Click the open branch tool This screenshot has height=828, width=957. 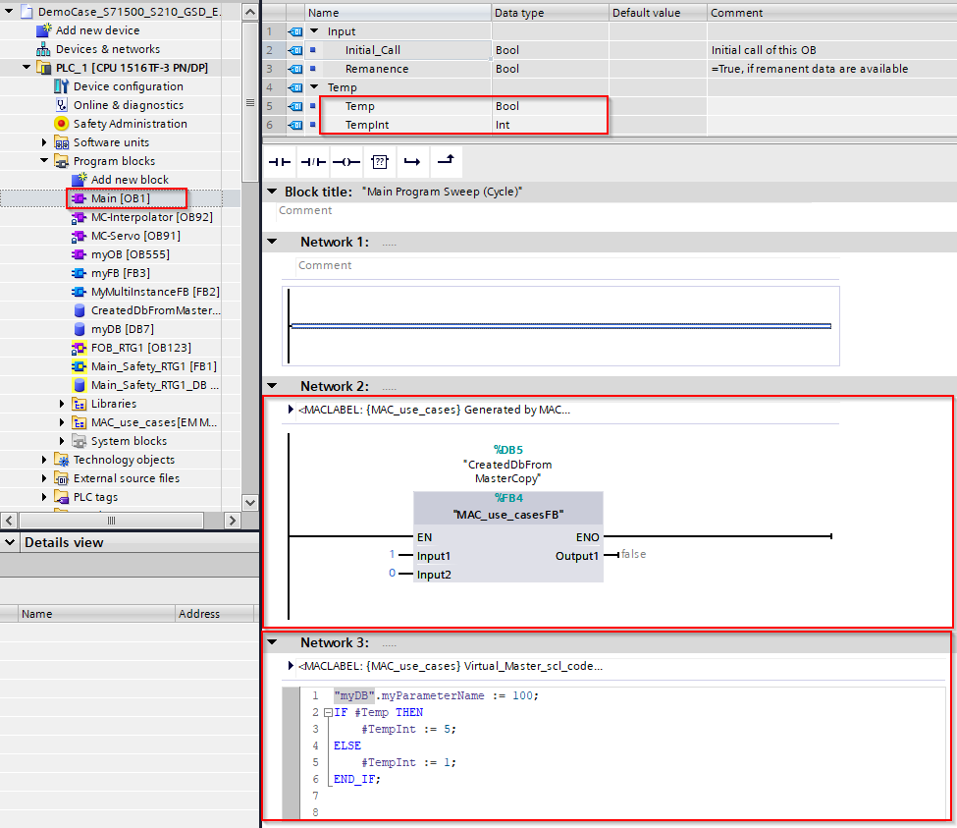[412, 162]
